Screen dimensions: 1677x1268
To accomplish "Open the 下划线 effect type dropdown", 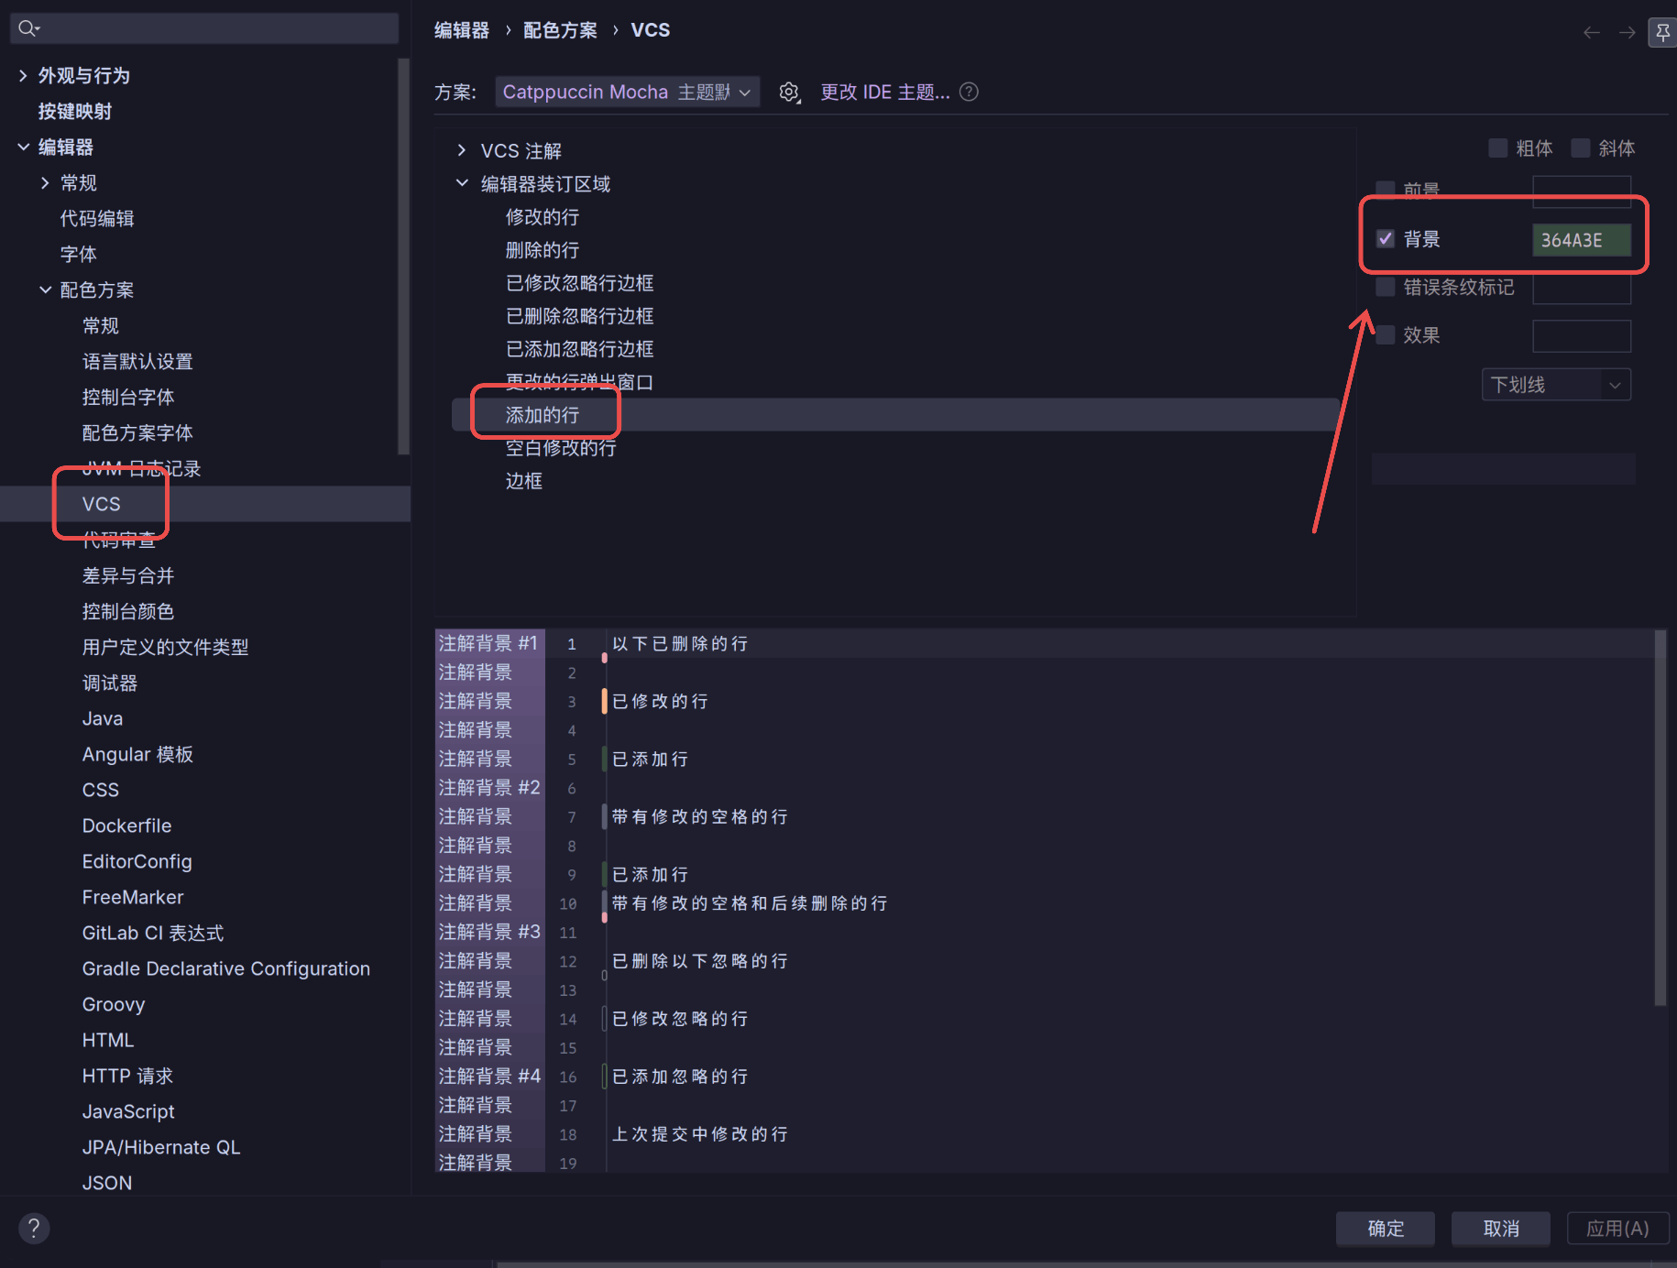I will click(x=1556, y=385).
